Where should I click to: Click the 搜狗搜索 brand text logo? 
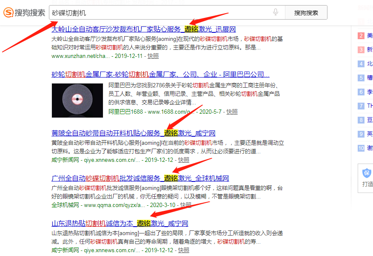click(x=30, y=13)
